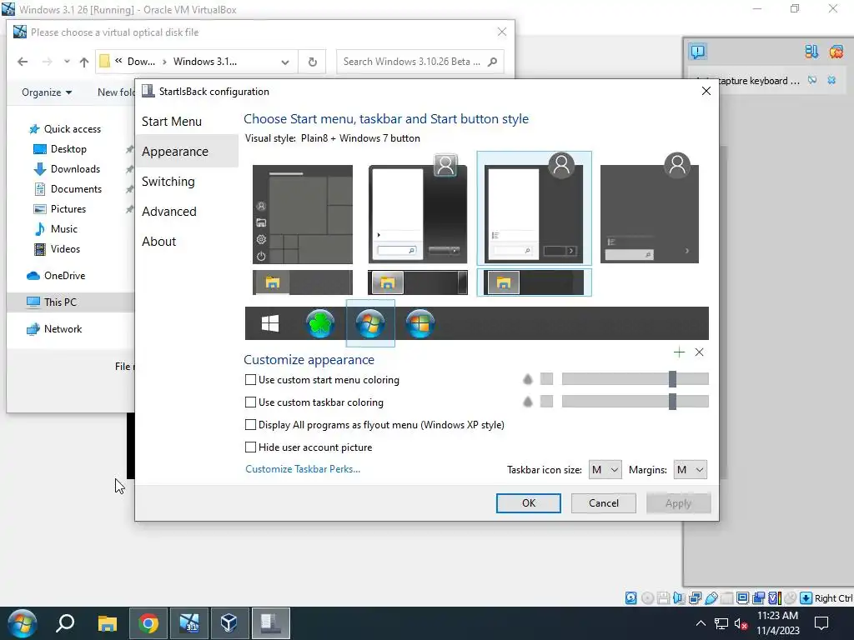
Task: Click the VirtualBox shared folders status icon
Action: (726, 598)
